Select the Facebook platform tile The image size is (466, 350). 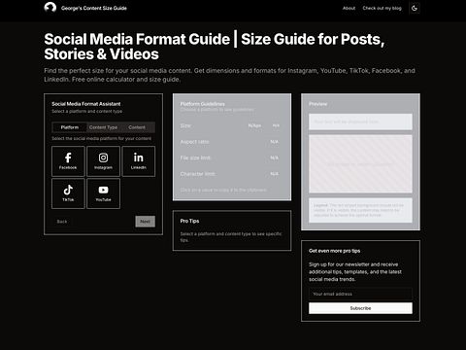(68, 161)
